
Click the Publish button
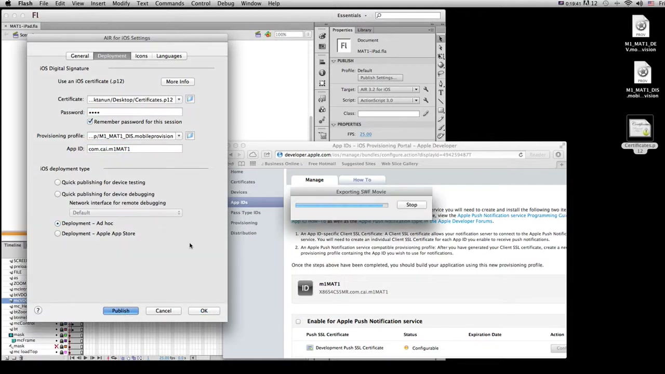pos(121,311)
